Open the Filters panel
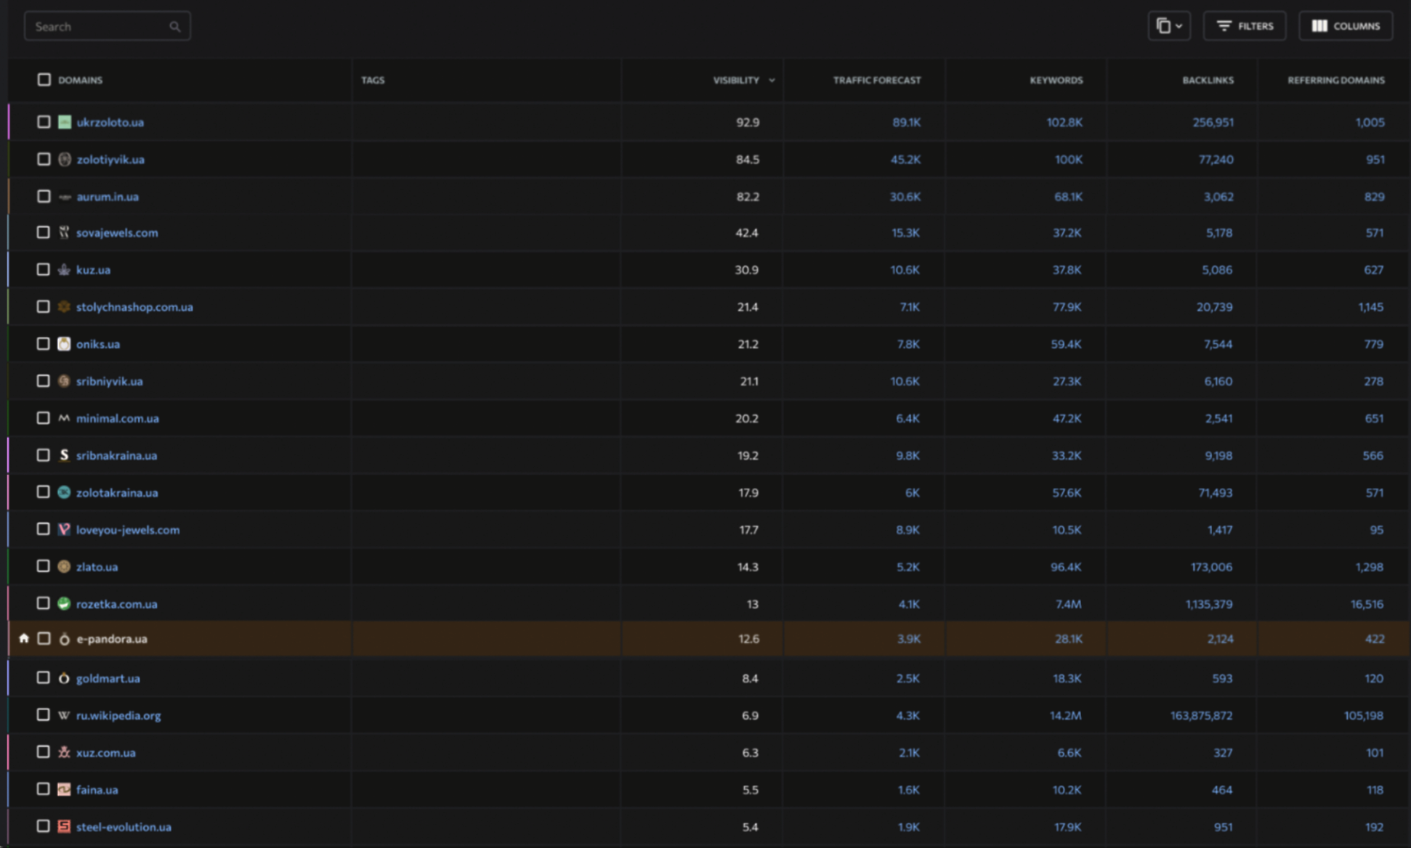 tap(1245, 26)
